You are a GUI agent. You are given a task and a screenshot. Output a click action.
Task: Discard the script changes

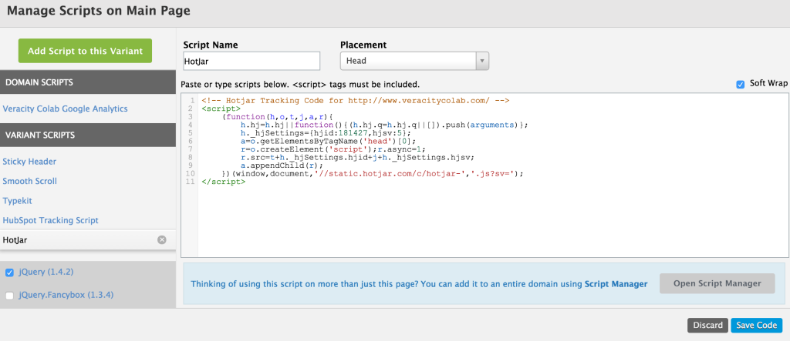[707, 326]
